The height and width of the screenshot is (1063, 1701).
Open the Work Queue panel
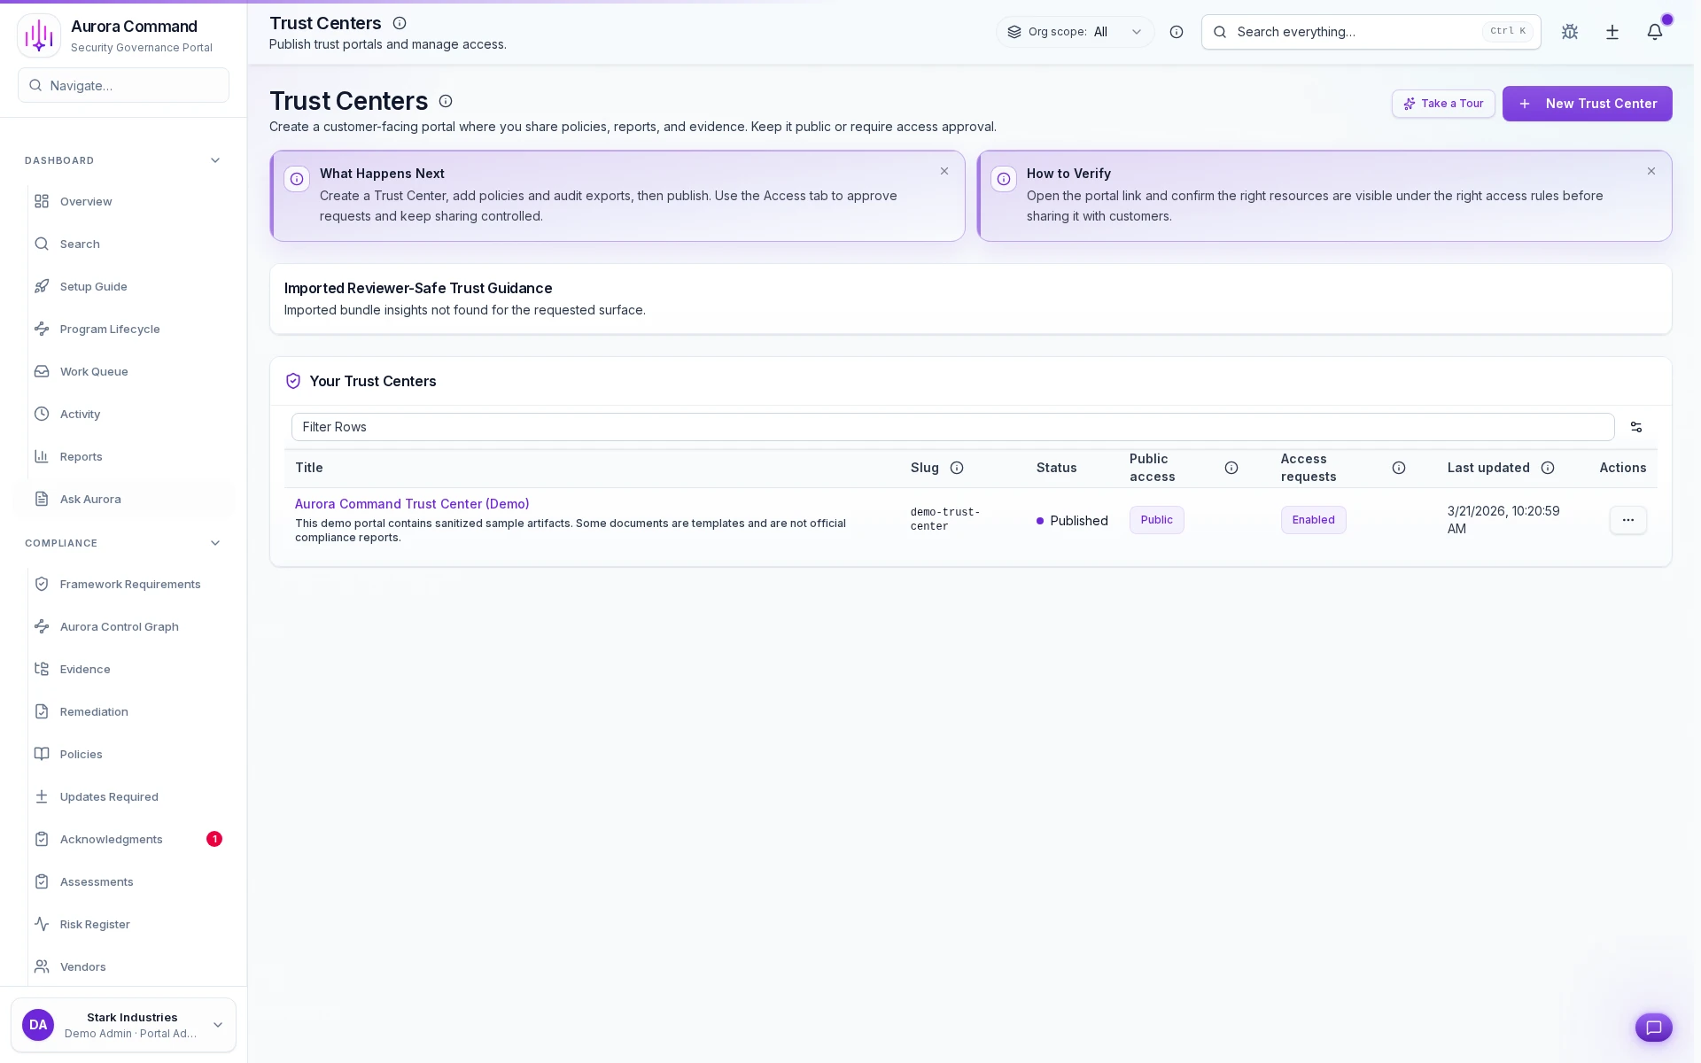[92, 371]
